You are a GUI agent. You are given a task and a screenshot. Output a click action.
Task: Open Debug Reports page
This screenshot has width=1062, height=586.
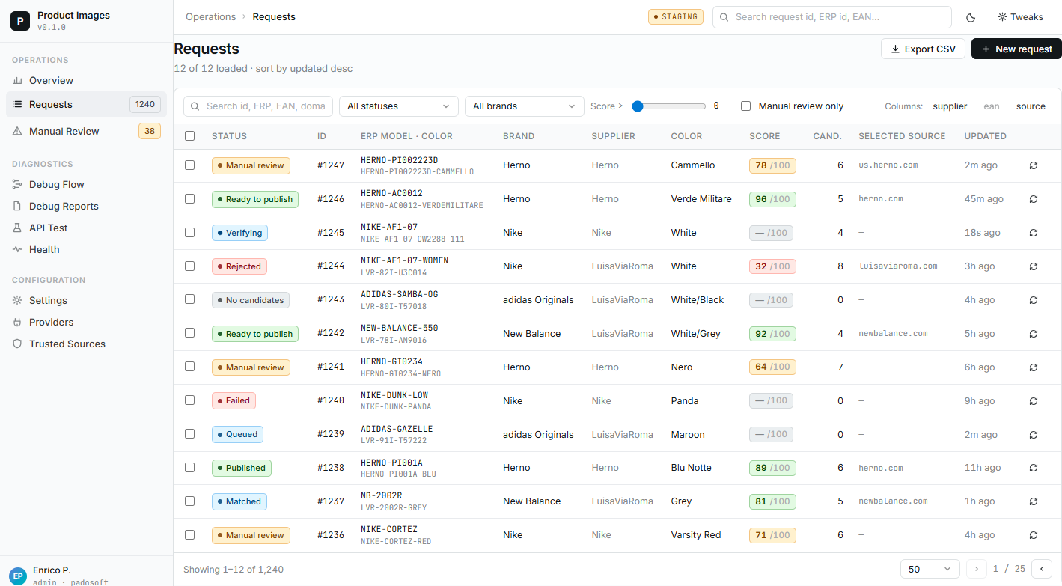[x=86, y=206]
